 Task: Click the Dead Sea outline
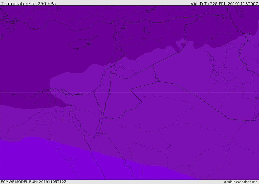(x=110, y=89)
